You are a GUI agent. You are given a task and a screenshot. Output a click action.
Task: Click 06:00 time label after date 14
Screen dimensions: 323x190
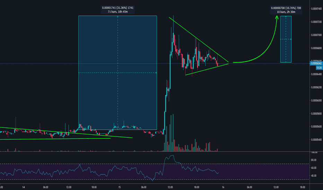coord(45,187)
